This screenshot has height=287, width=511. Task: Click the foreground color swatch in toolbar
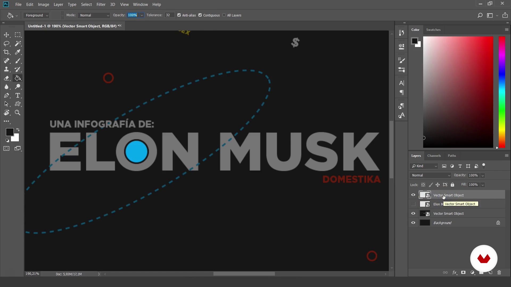(x=10, y=132)
